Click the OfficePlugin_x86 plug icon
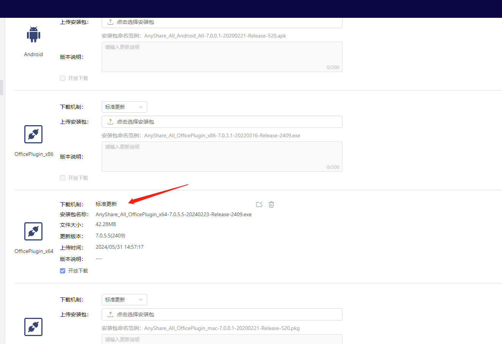The width and height of the screenshot is (502, 344). click(x=33, y=134)
